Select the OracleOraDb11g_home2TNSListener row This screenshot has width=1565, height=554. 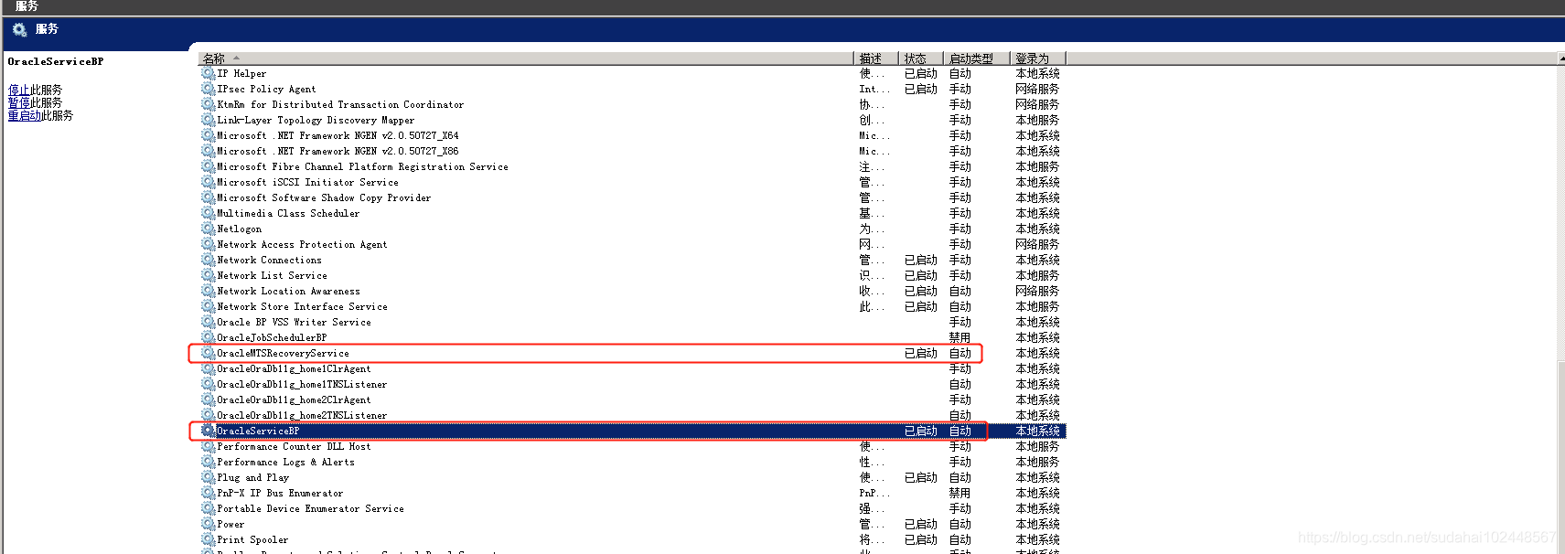(633, 415)
